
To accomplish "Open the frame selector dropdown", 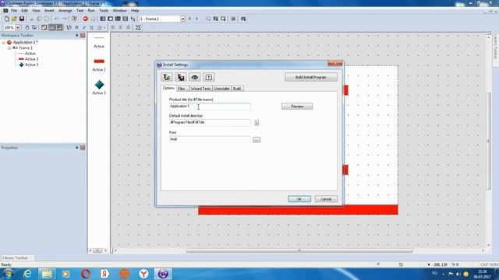I will [182, 19].
